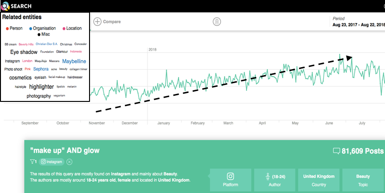Click September on the timeline axis
Screen dimensions: 385x193
click(x=30, y=123)
